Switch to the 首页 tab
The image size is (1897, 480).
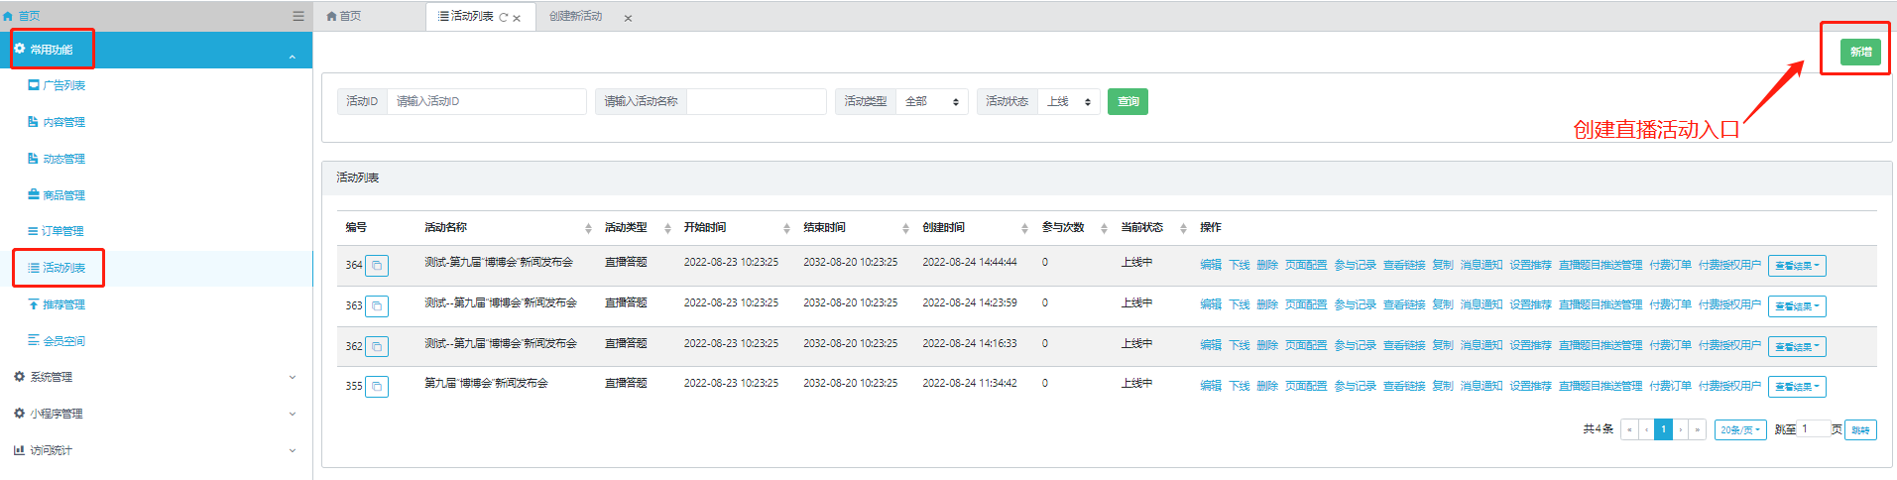coord(345,17)
